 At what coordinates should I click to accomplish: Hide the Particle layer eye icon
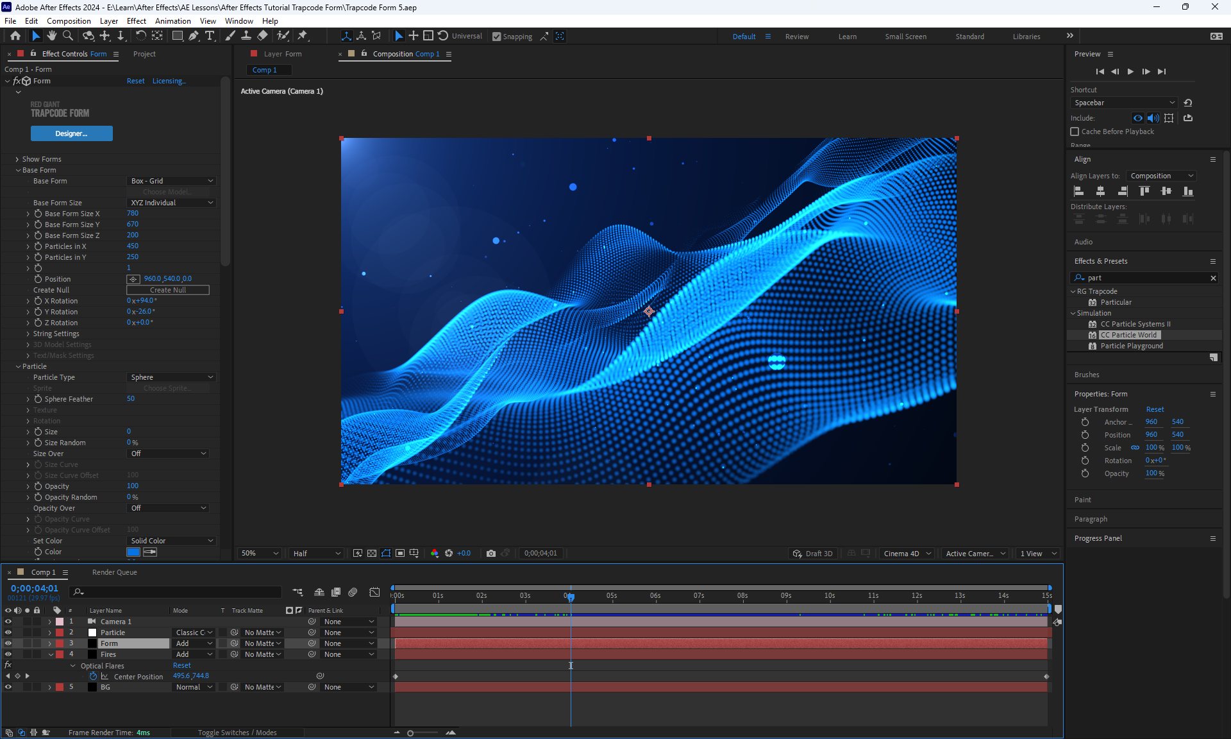(x=8, y=633)
